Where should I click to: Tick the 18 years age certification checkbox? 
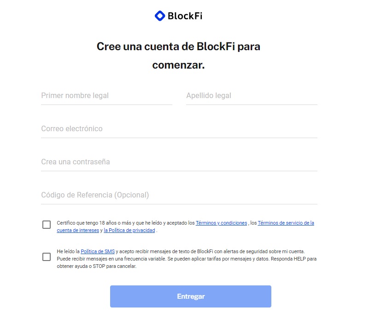(x=47, y=225)
